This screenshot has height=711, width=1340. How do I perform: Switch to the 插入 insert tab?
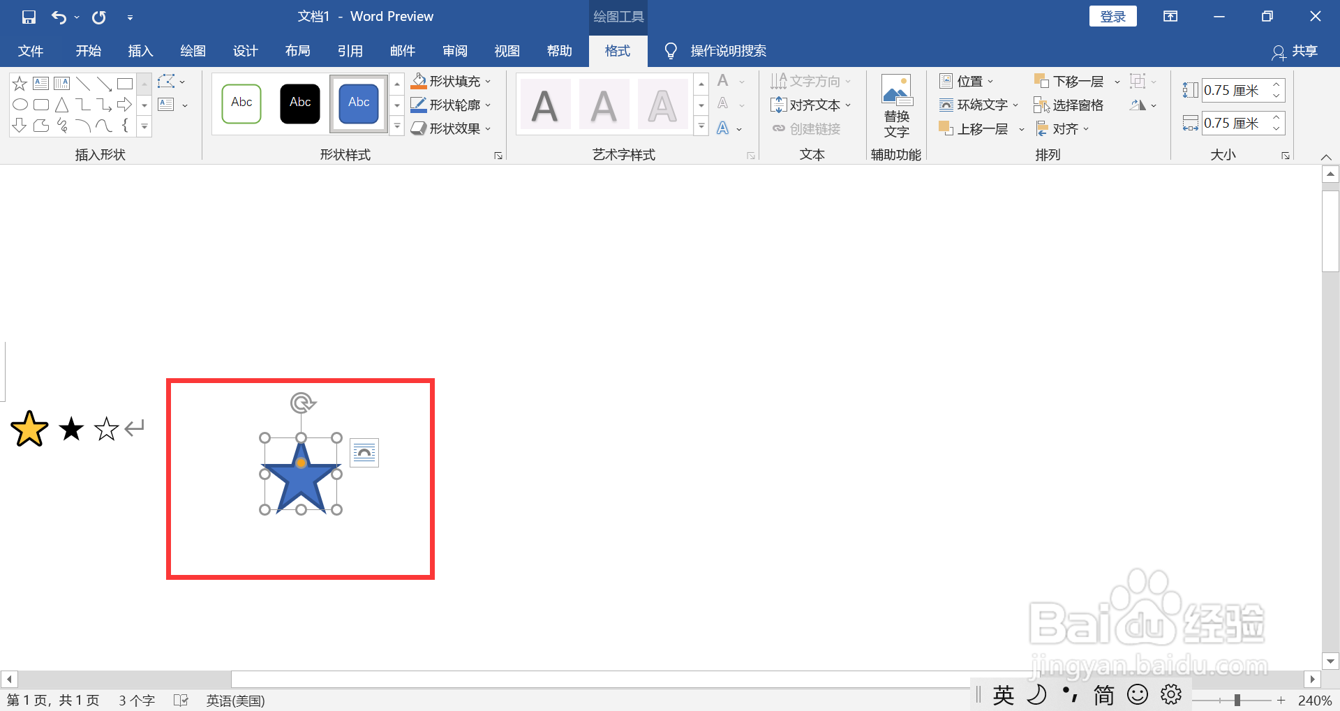click(140, 51)
